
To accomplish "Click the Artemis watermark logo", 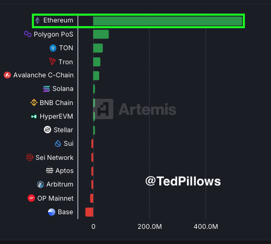I will click(x=135, y=109).
